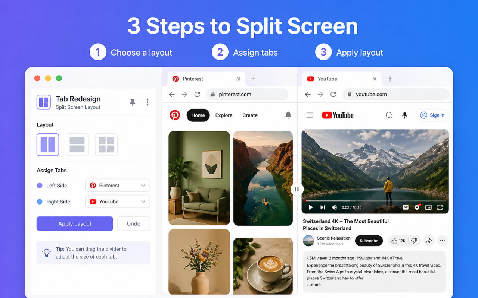Select Home in Pinterest navigation
Viewport: 478px width, 298px height.
click(x=198, y=115)
